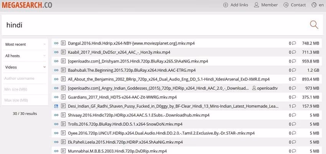Click the link icon for the Shivaay row
The width and height of the screenshot is (326, 154).
pyautogui.click(x=56, y=115)
